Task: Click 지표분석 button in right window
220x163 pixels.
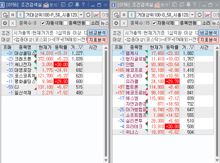Action: click(x=209, y=40)
